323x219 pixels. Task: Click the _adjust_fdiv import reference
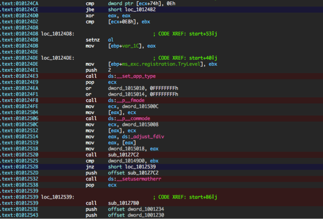147,137
